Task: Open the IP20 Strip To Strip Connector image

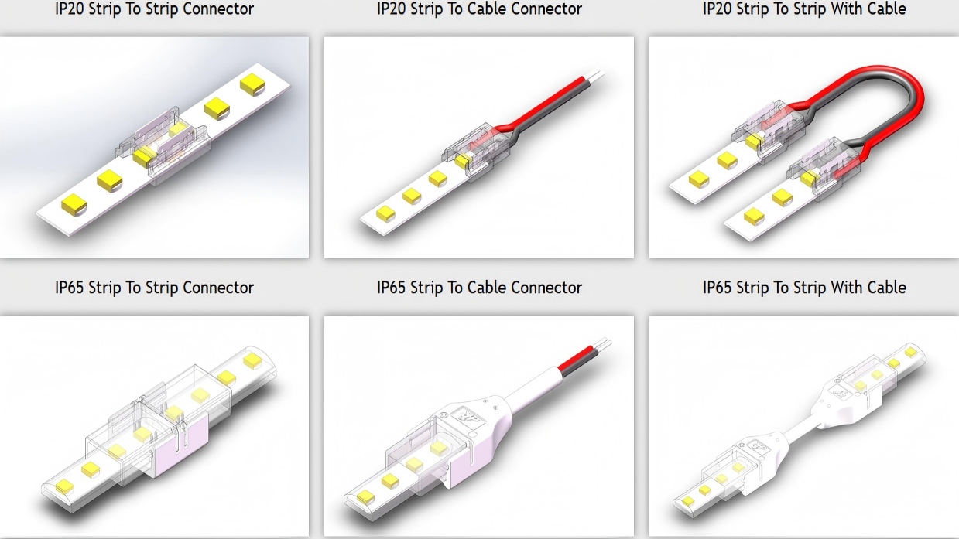Action: point(154,147)
